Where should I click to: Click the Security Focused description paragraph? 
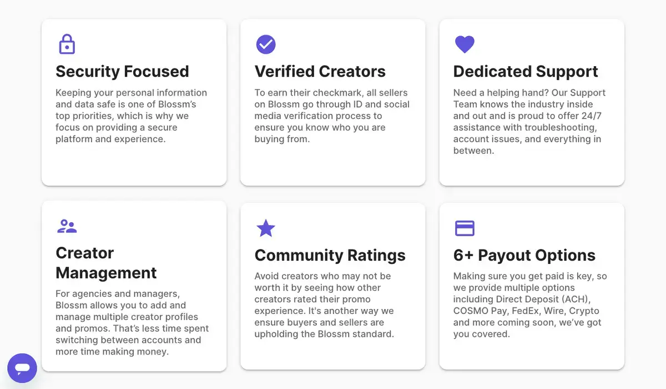coord(132,116)
